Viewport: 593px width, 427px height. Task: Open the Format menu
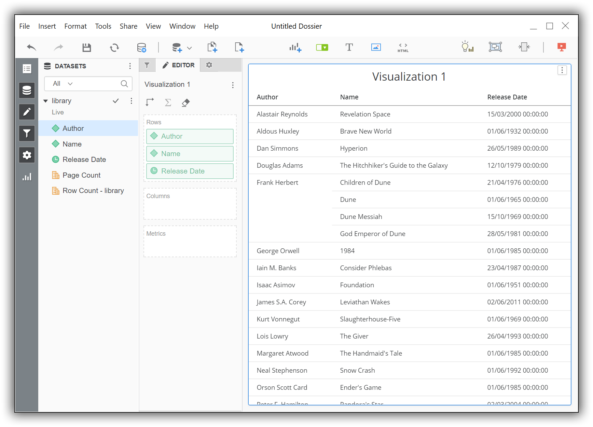pos(75,26)
